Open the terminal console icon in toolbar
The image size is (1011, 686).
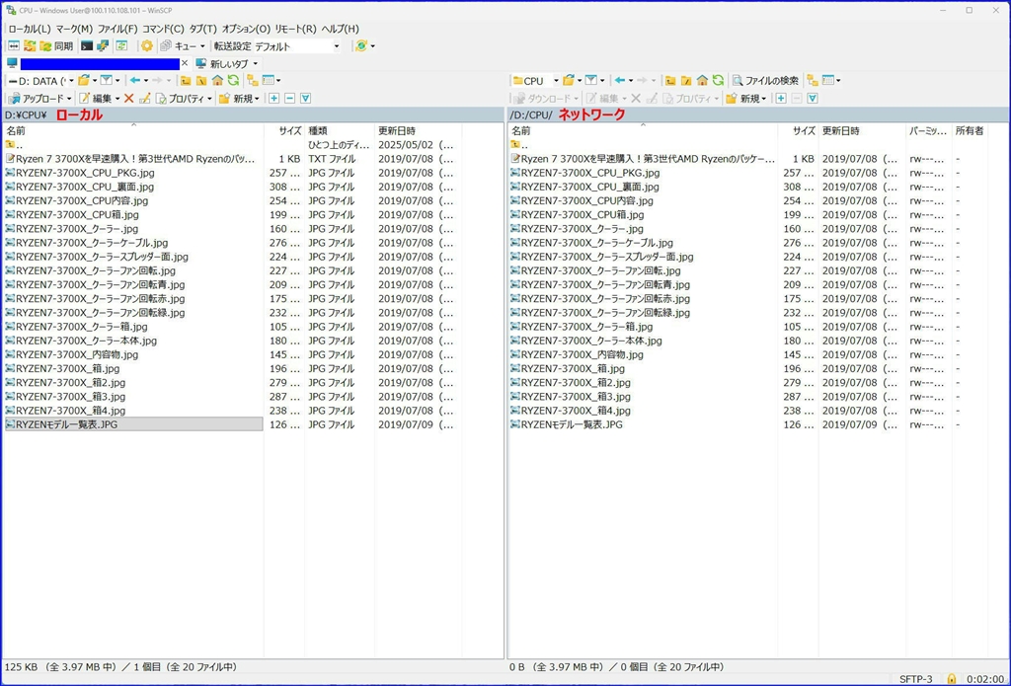click(x=87, y=46)
